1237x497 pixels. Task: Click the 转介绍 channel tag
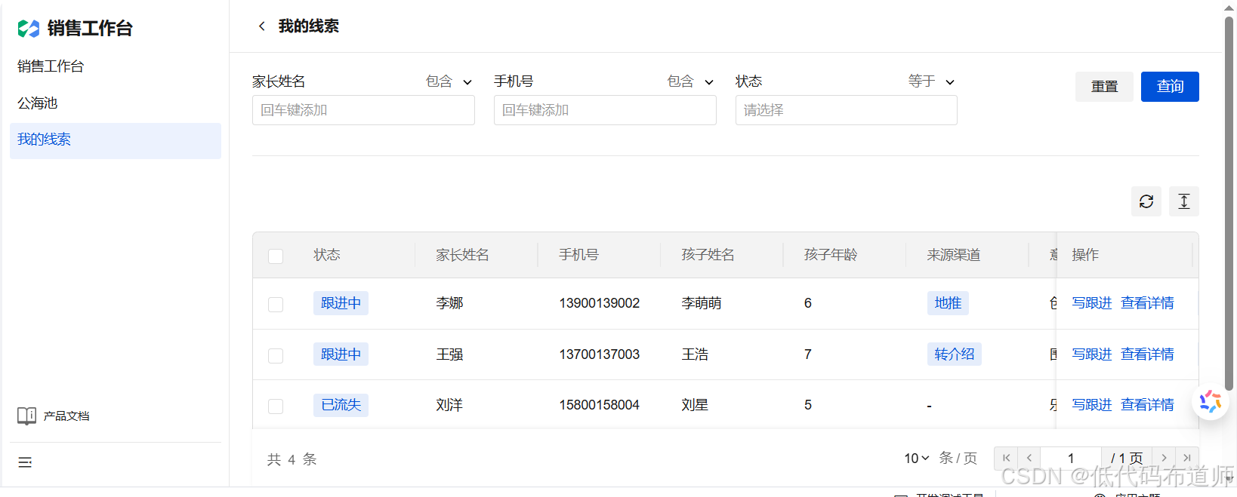(955, 354)
